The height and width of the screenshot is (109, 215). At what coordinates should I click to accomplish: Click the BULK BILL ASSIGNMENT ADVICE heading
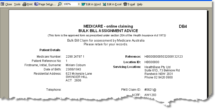point(108,31)
